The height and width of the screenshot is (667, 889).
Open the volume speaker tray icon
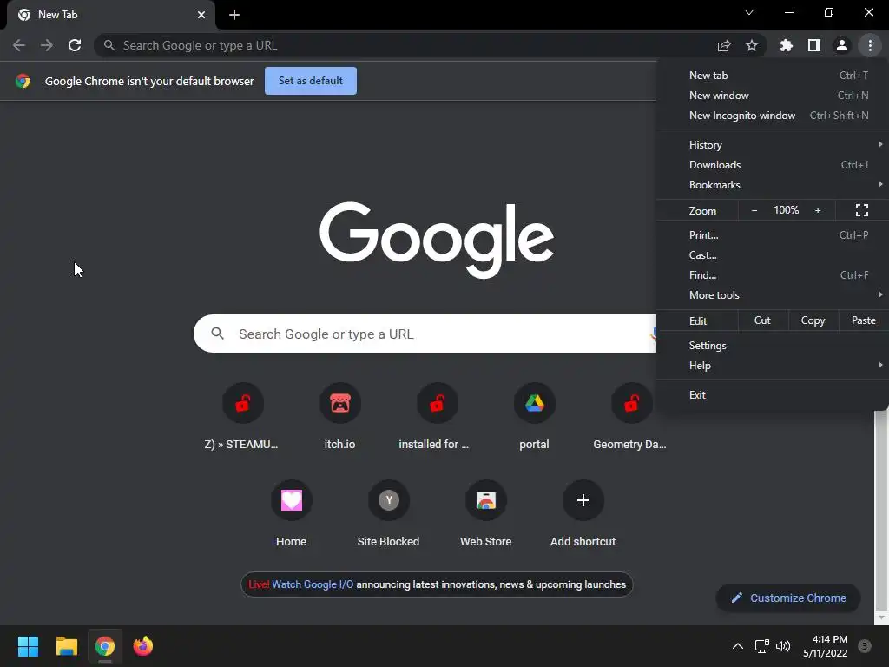(783, 646)
